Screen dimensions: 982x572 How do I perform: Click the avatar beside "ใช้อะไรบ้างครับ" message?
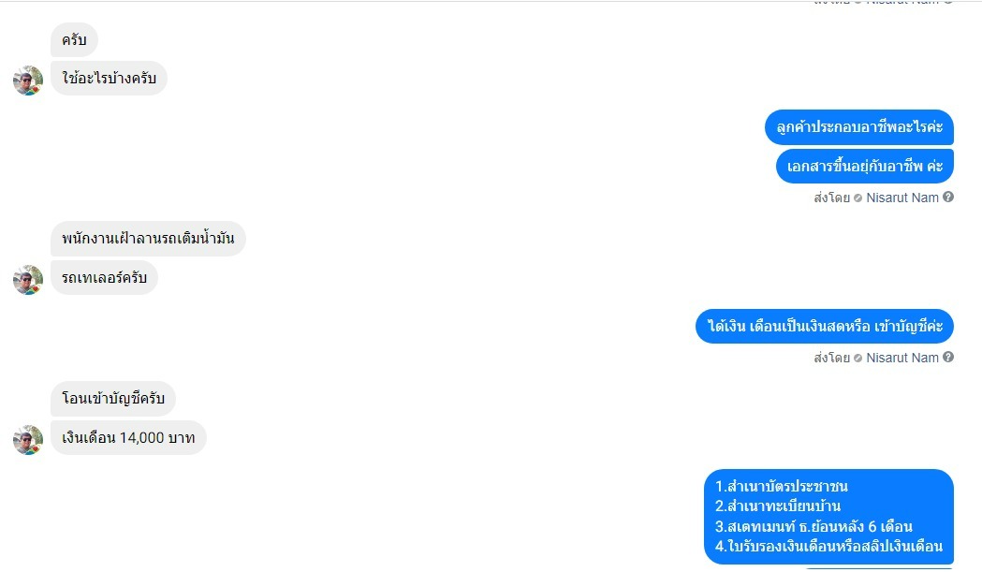[x=28, y=81]
